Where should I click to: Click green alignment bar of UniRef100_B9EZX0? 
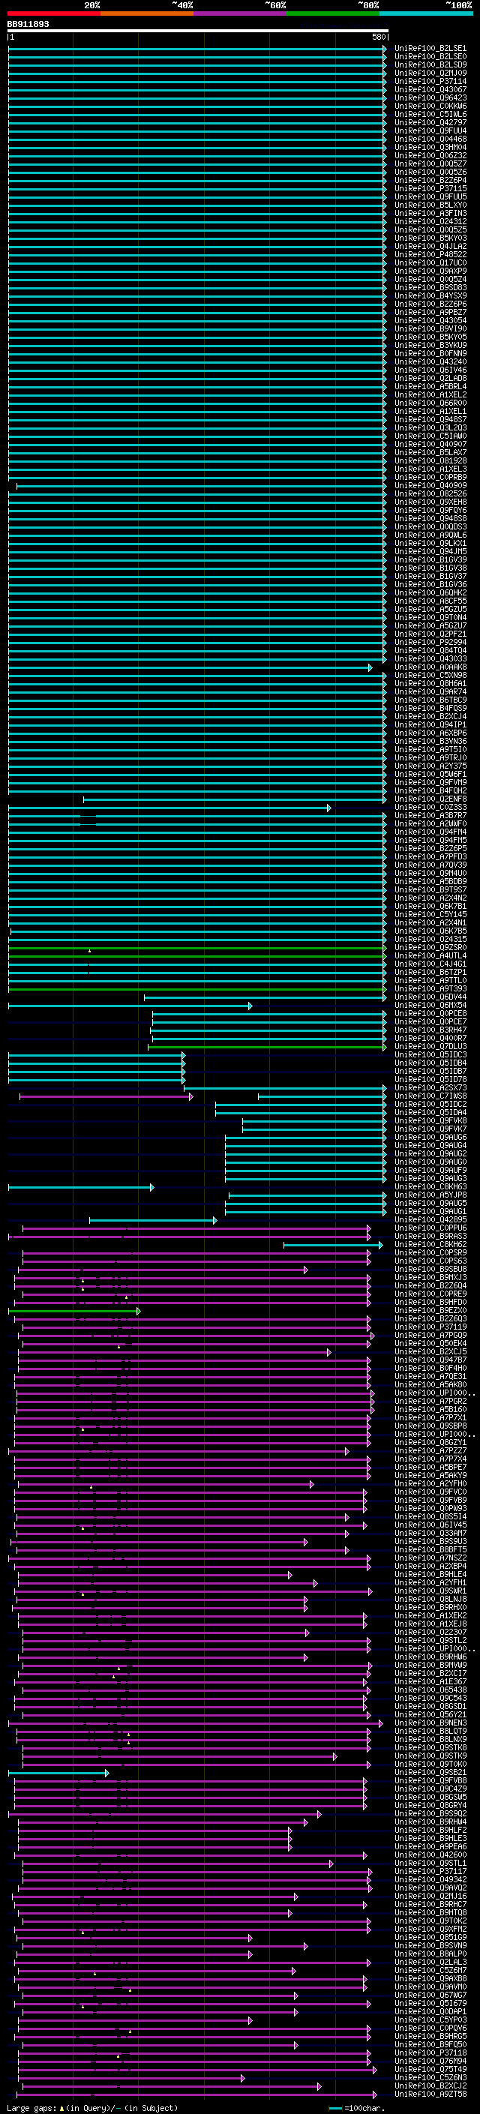tap(73, 1312)
